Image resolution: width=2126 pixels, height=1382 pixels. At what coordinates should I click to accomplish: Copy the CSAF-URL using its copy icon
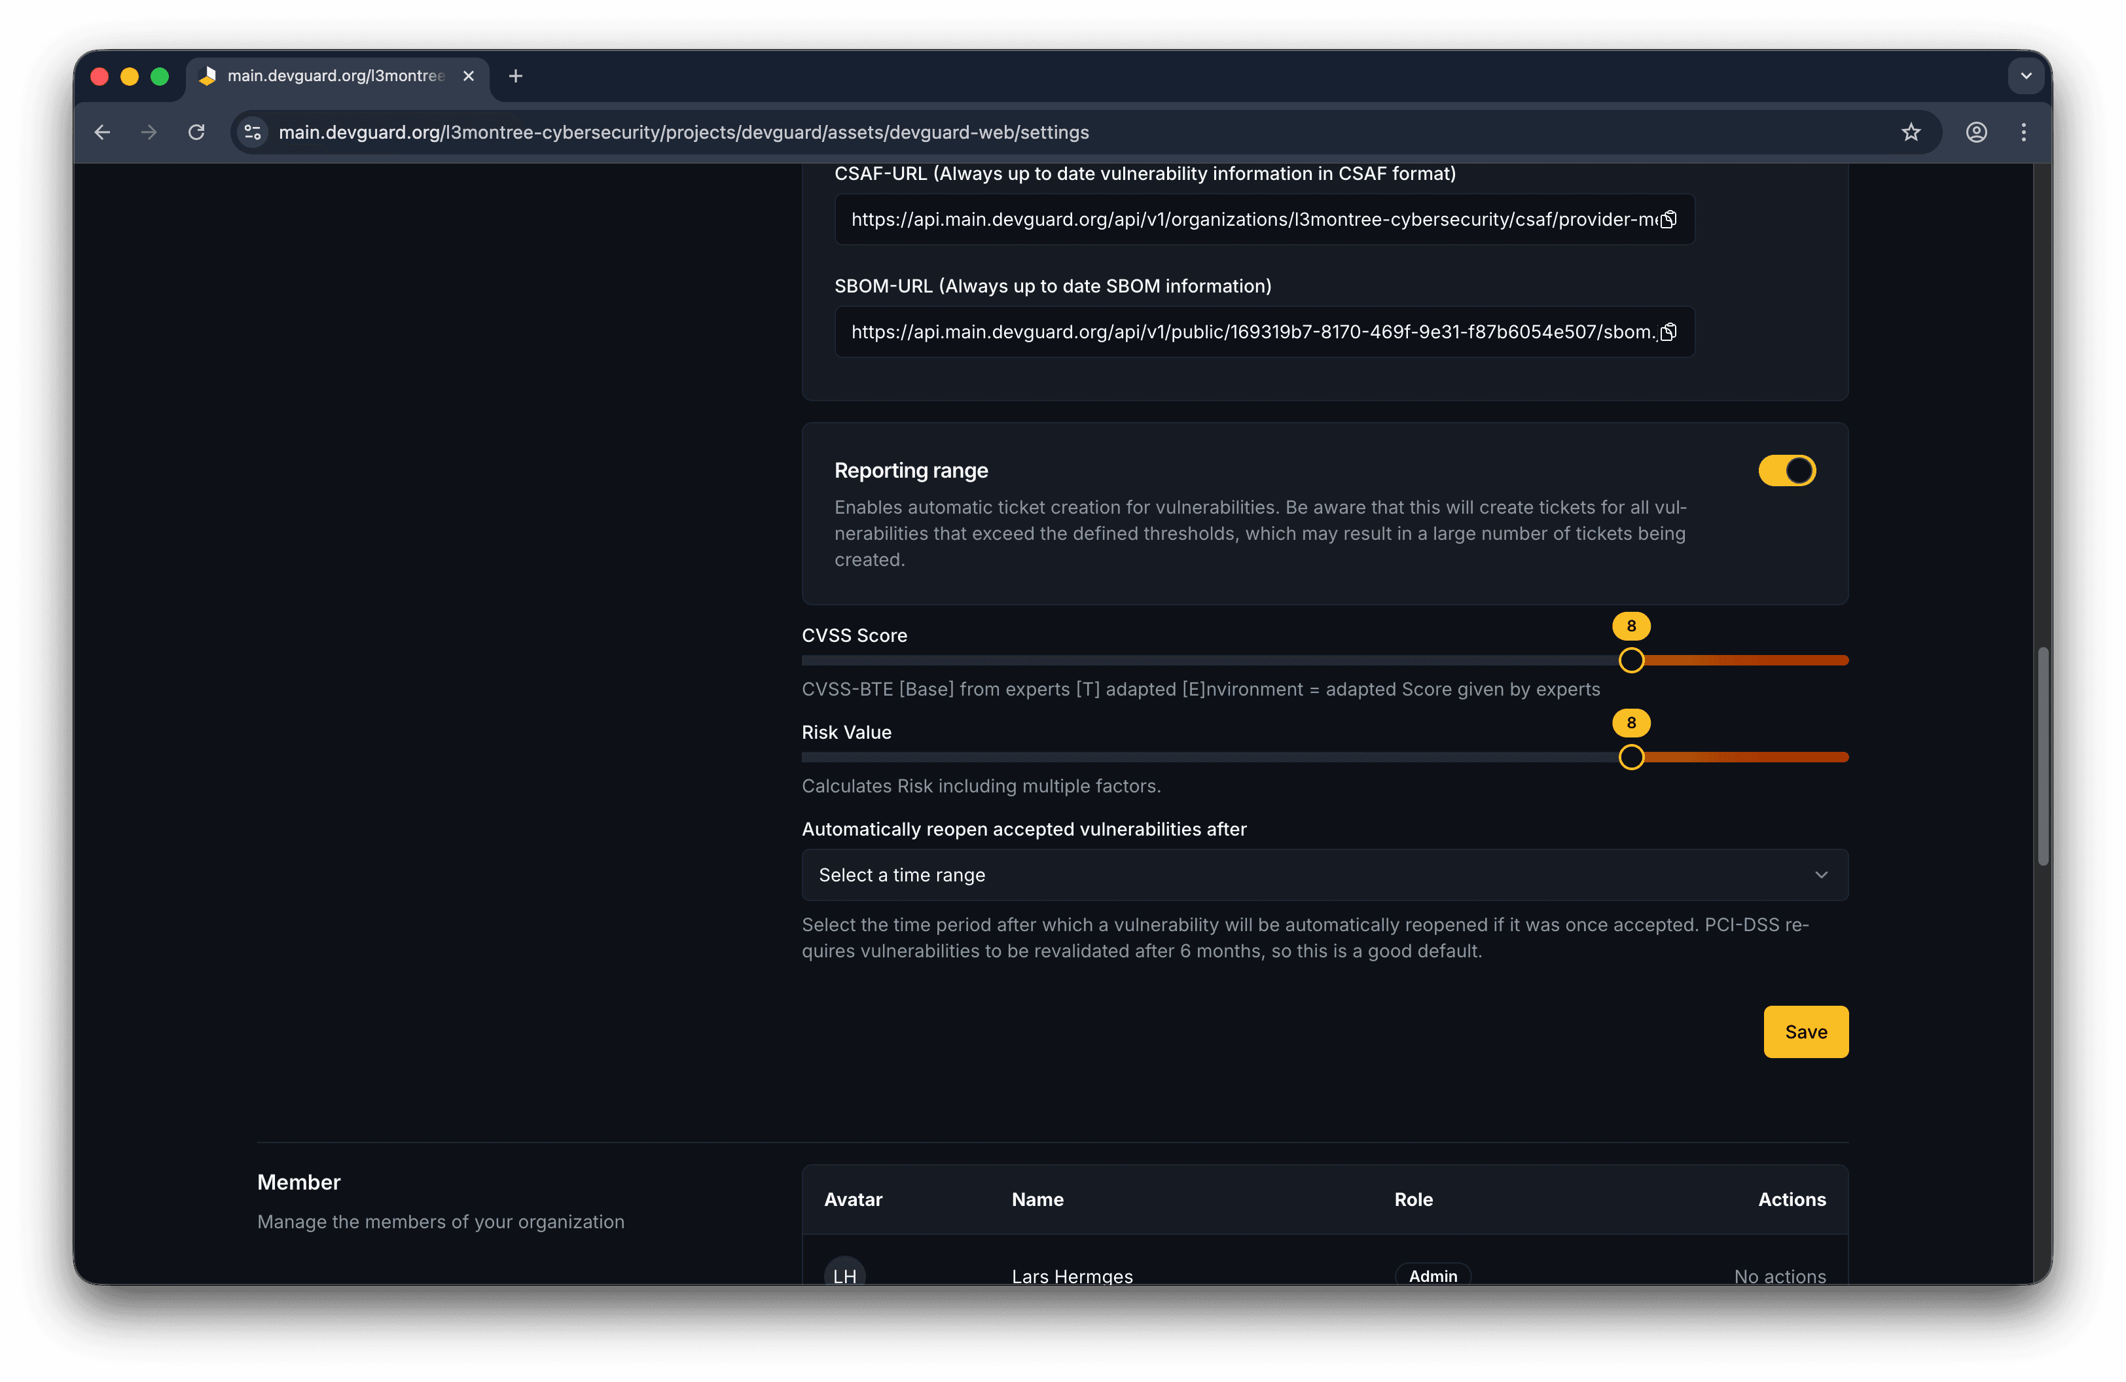pyautogui.click(x=1668, y=219)
